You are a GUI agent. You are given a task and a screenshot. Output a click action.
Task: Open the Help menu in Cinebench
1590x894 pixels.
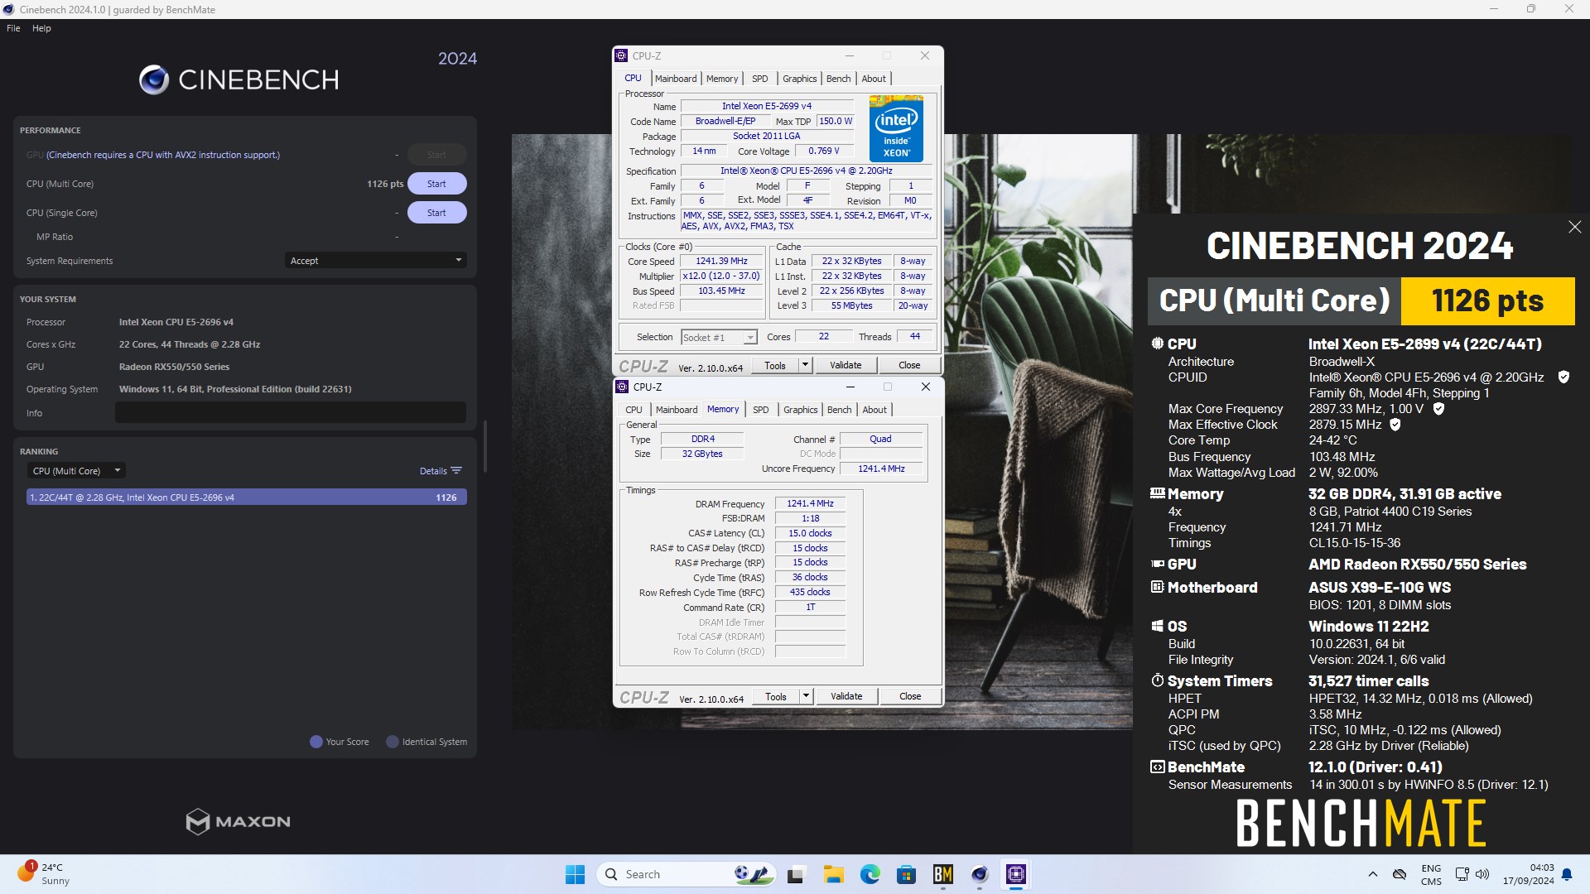(41, 28)
